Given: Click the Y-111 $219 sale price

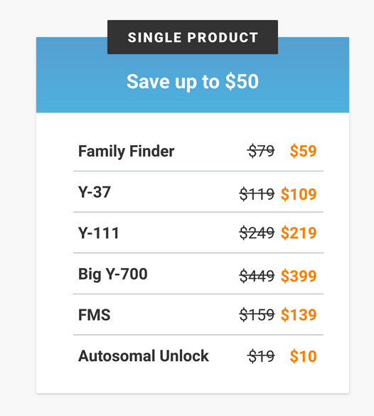Looking at the screenshot, I should coord(299,233).
